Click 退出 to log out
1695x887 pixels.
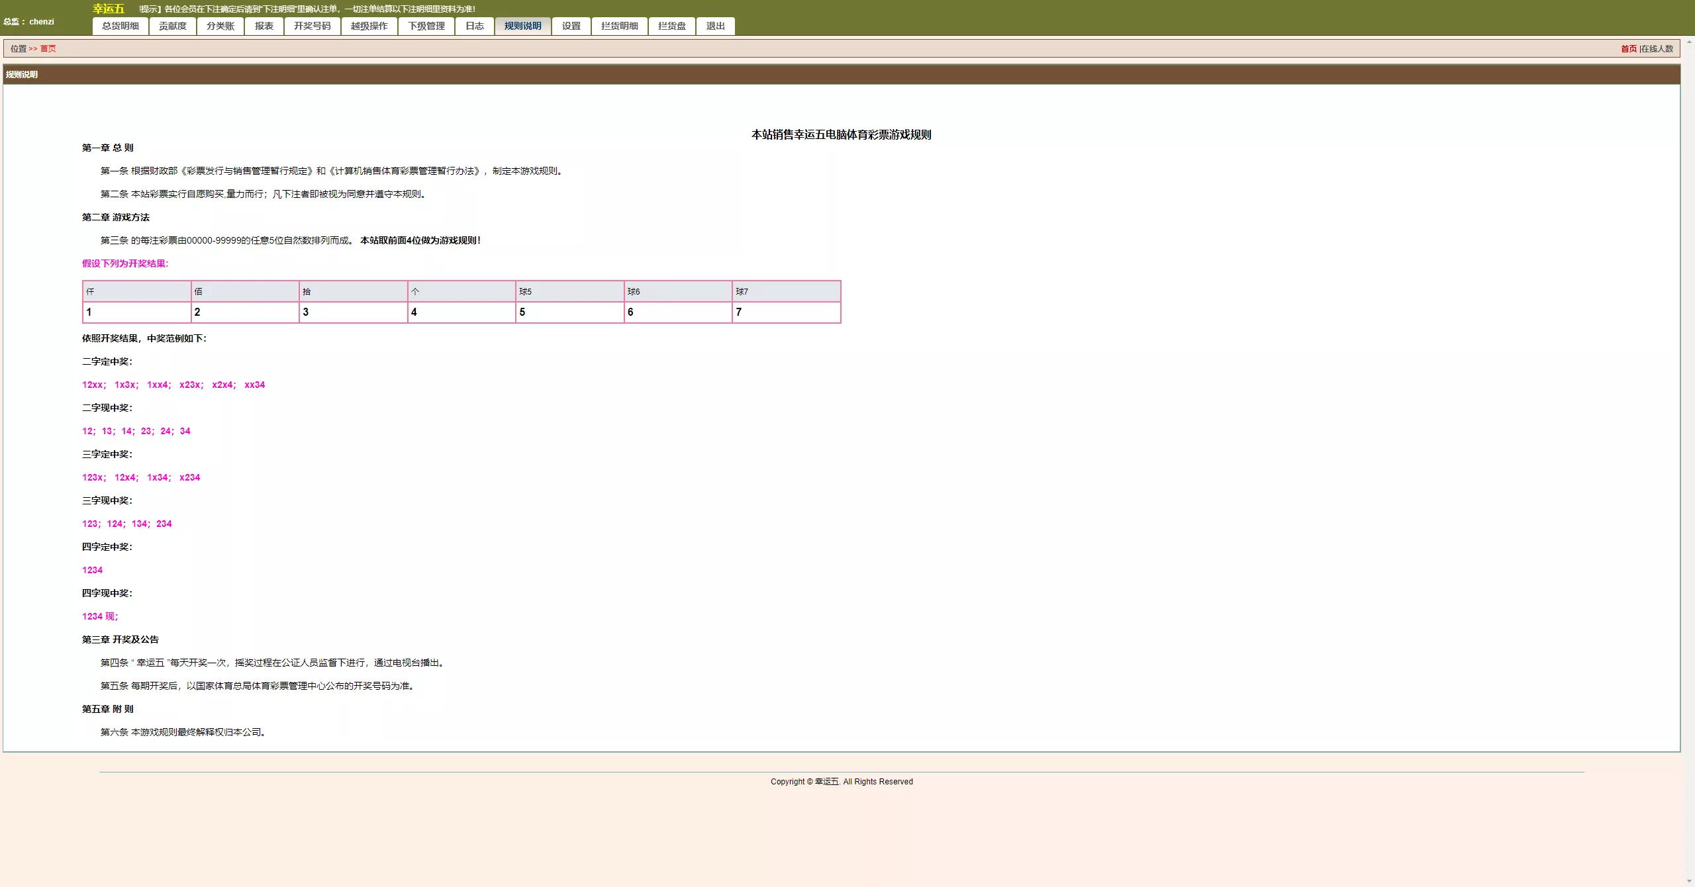coord(716,26)
